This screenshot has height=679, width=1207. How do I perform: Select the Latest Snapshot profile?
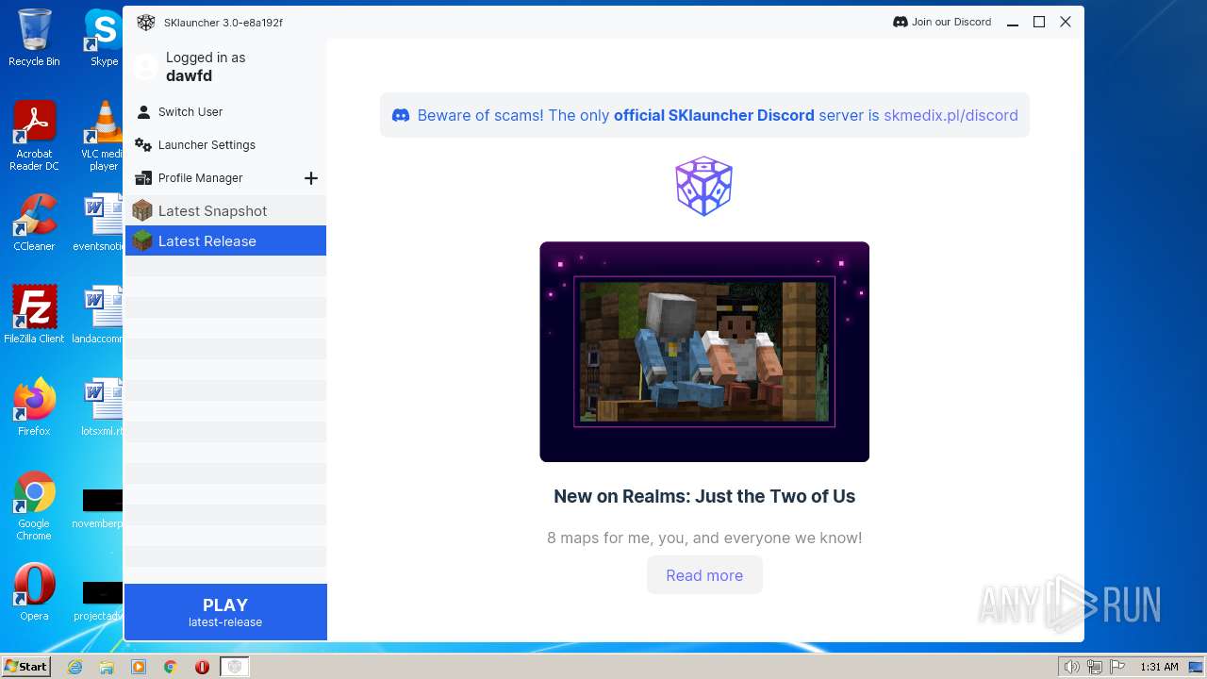coord(225,210)
